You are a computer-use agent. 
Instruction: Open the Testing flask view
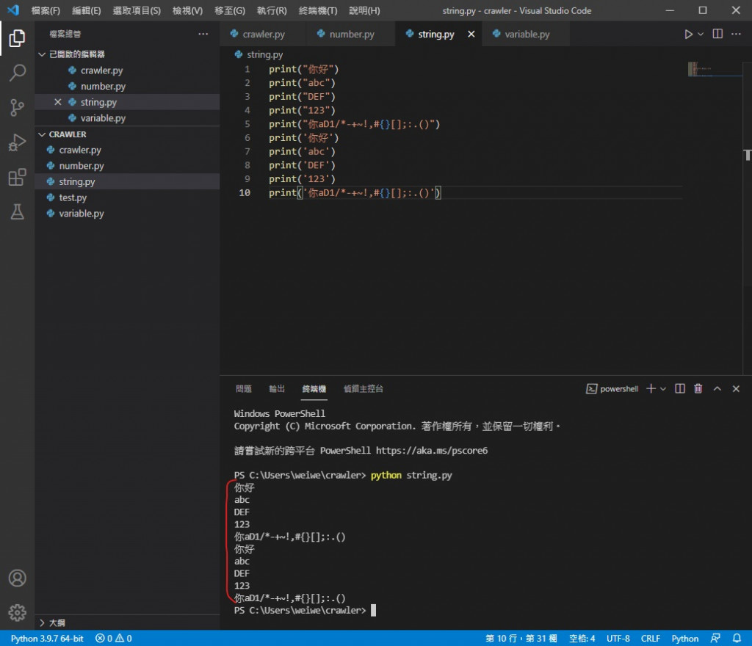17,212
